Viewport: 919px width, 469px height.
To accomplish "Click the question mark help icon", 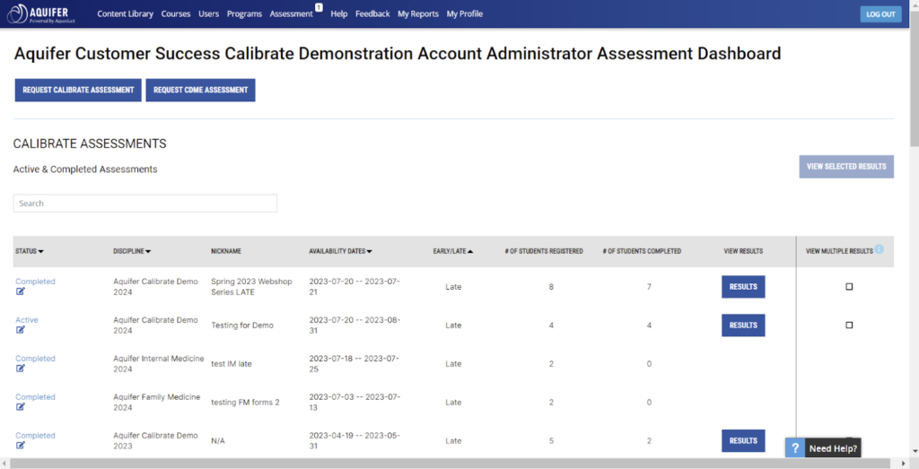I will (795, 448).
